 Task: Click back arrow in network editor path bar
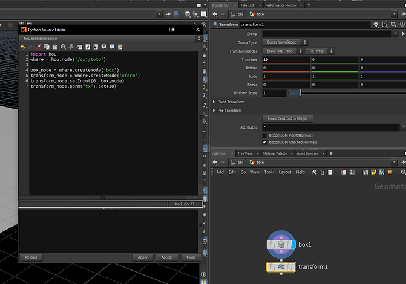[215, 162]
